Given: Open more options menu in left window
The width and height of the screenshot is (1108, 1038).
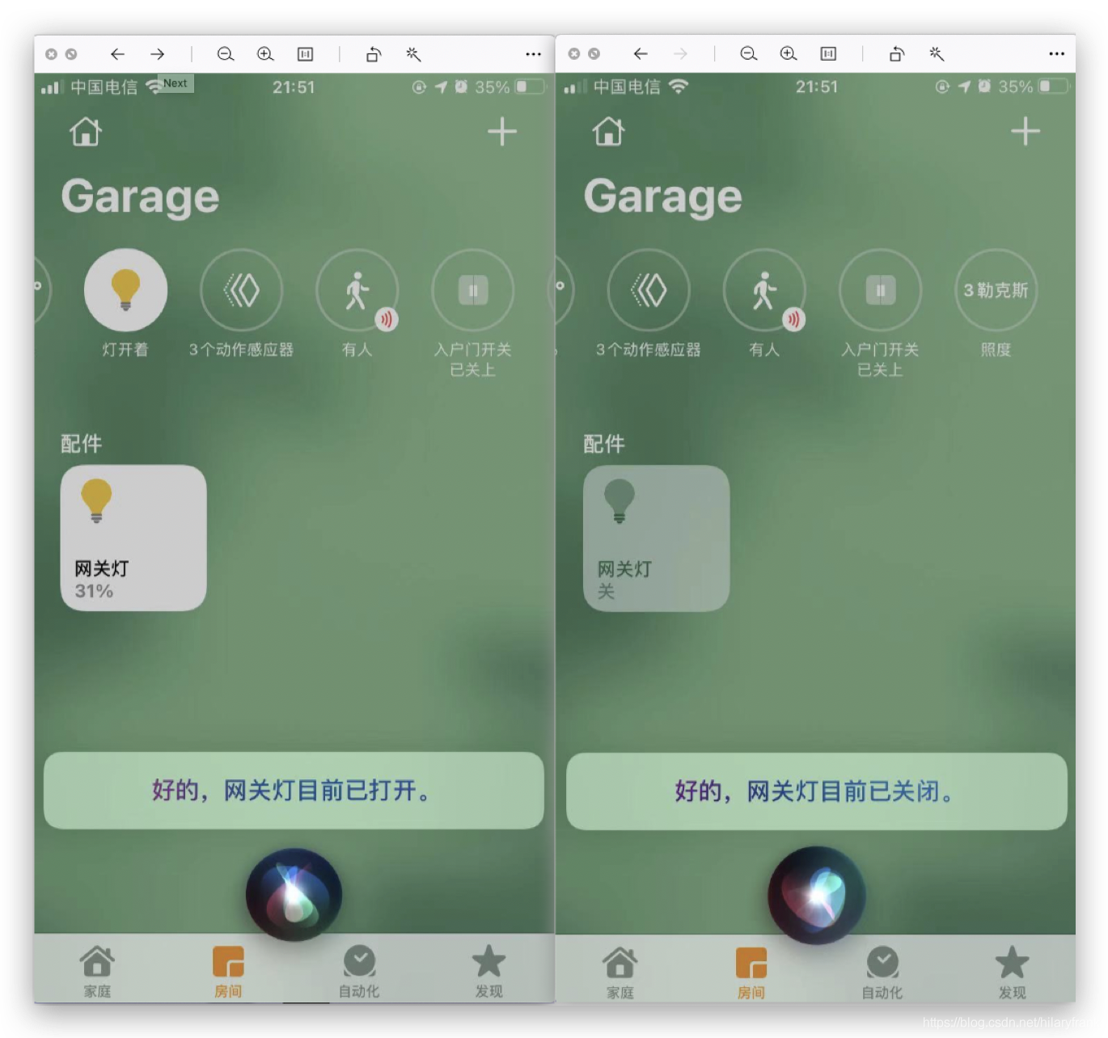Looking at the screenshot, I should 533,54.
